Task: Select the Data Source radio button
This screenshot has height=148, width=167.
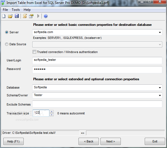Action: tap(7, 44)
